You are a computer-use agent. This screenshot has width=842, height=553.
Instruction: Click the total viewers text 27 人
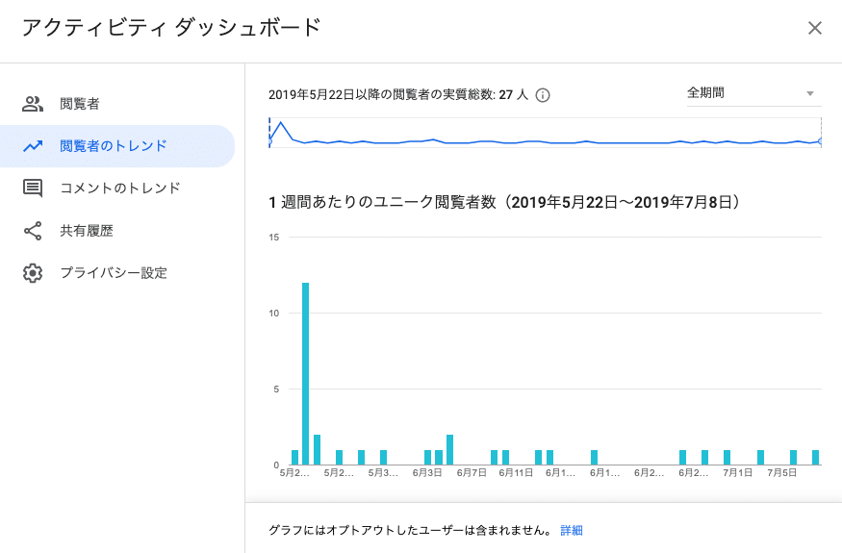(513, 95)
